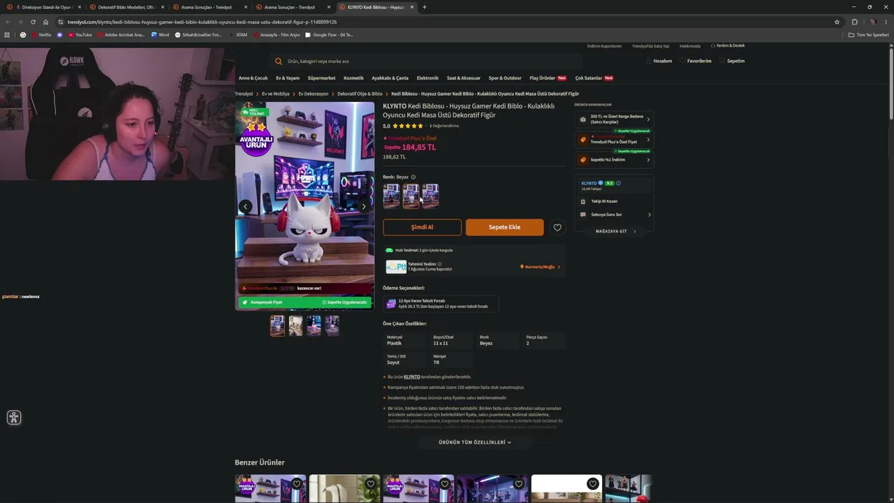View site information icon in address bar
Image resolution: width=894 pixels, height=503 pixels.
[x=61, y=22]
